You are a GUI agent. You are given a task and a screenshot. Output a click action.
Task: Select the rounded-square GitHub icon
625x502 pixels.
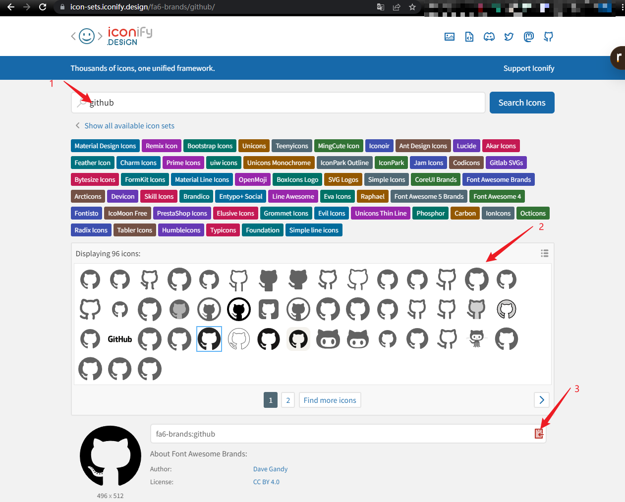(x=269, y=309)
